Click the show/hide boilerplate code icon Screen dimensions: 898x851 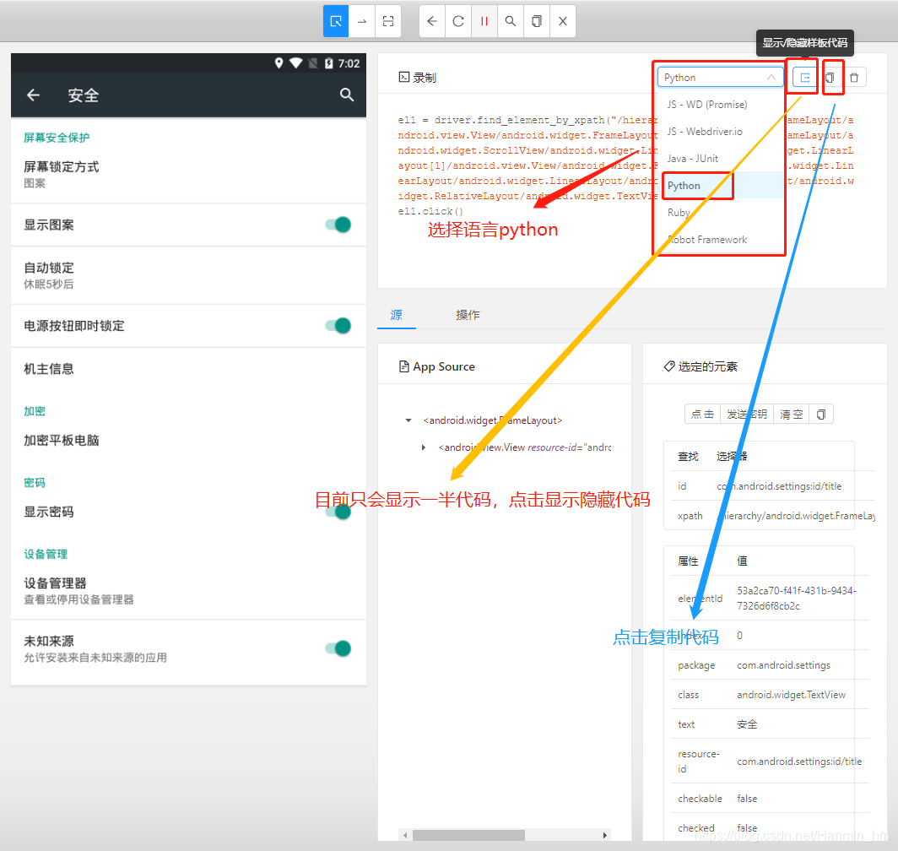[802, 77]
